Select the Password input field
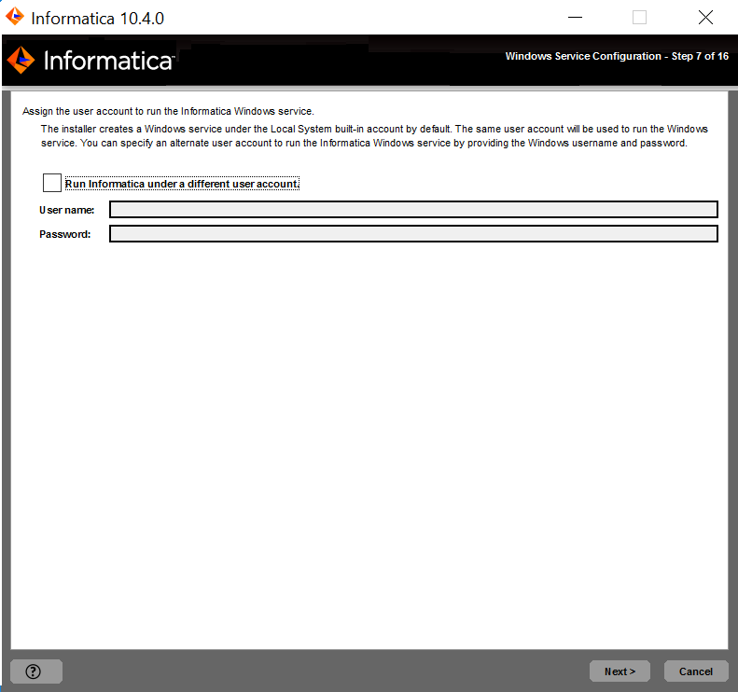The width and height of the screenshot is (738, 692). (413, 234)
